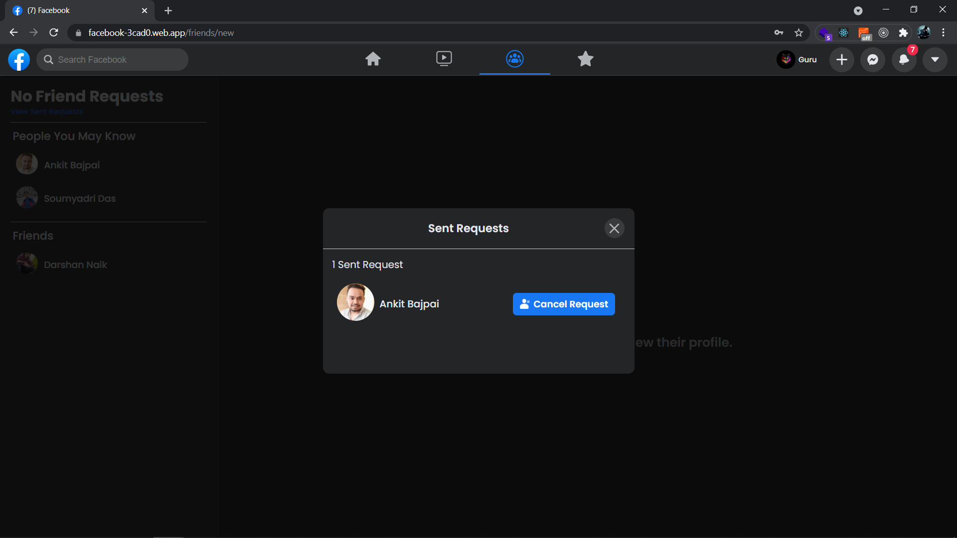Open the Watch videos tab icon

[x=444, y=59]
